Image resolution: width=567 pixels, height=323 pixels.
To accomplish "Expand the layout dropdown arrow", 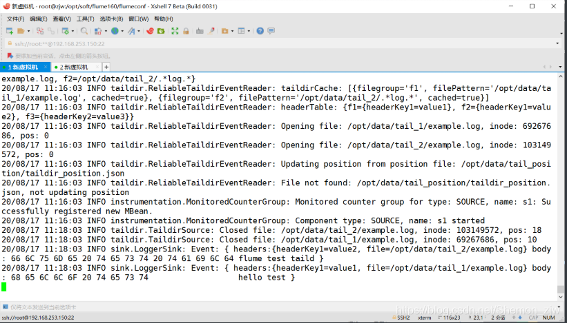I will pyautogui.click(x=249, y=32).
